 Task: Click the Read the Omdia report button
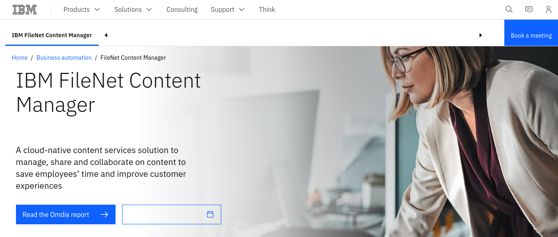tap(66, 214)
